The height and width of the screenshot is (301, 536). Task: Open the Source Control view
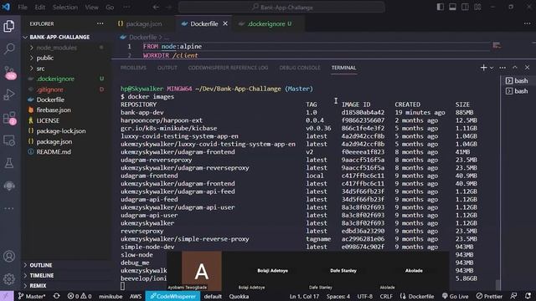click(x=9, y=72)
